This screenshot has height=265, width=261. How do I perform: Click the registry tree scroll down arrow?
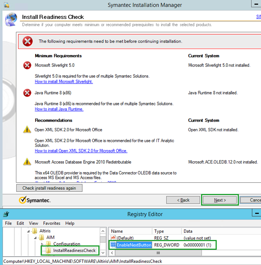tap(103, 253)
